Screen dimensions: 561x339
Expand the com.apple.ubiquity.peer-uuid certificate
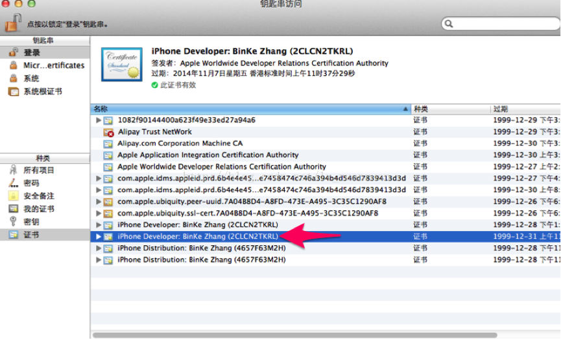click(x=99, y=202)
